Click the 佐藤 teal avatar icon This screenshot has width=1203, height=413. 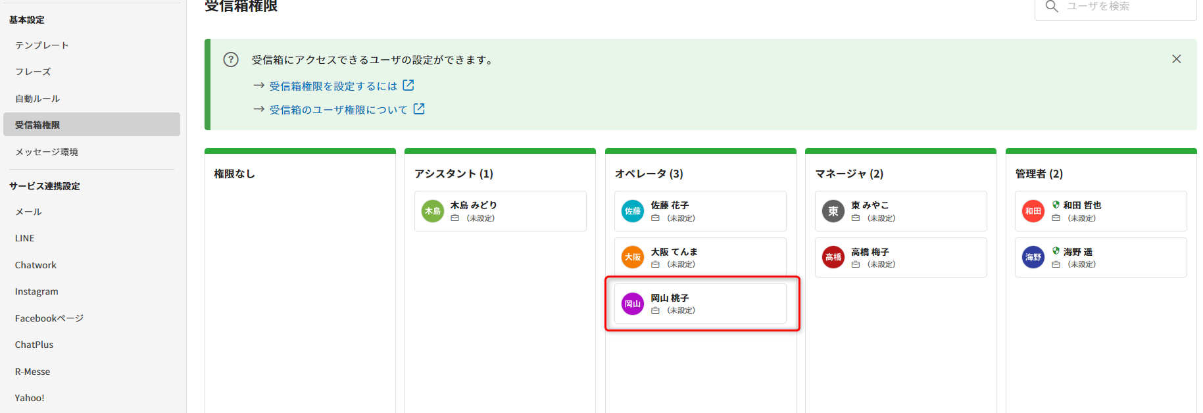click(x=633, y=211)
